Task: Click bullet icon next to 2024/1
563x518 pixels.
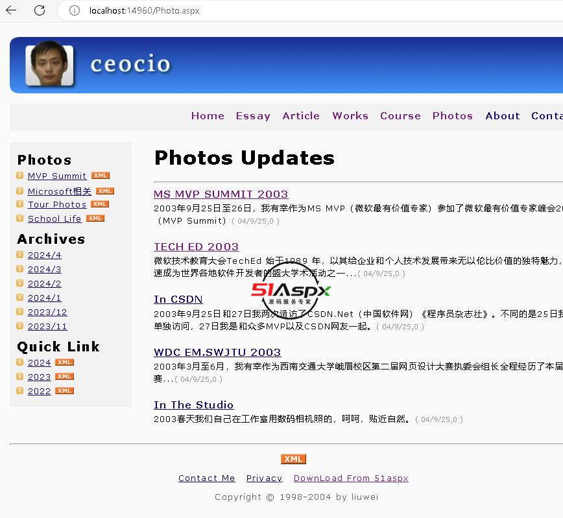Action: (x=19, y=298)
